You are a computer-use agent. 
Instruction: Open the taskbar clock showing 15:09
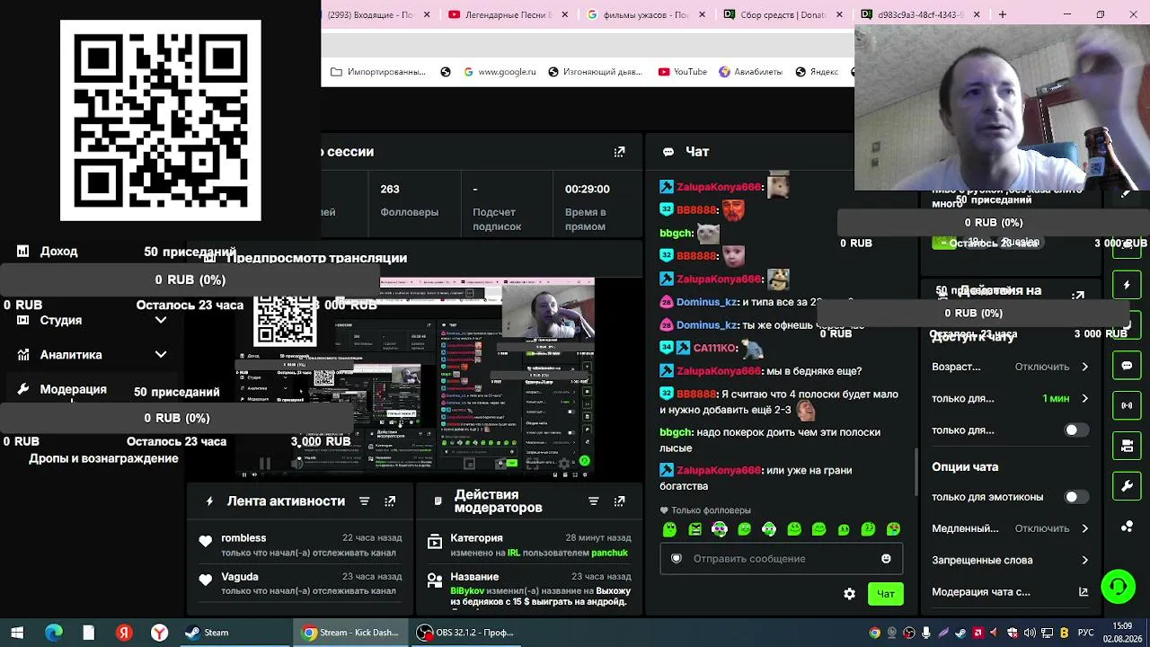pos(1123,632)
